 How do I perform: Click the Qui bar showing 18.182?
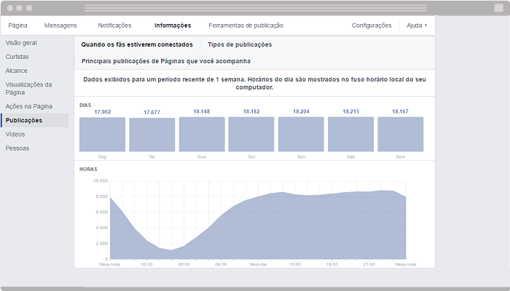tap(251, 135)
